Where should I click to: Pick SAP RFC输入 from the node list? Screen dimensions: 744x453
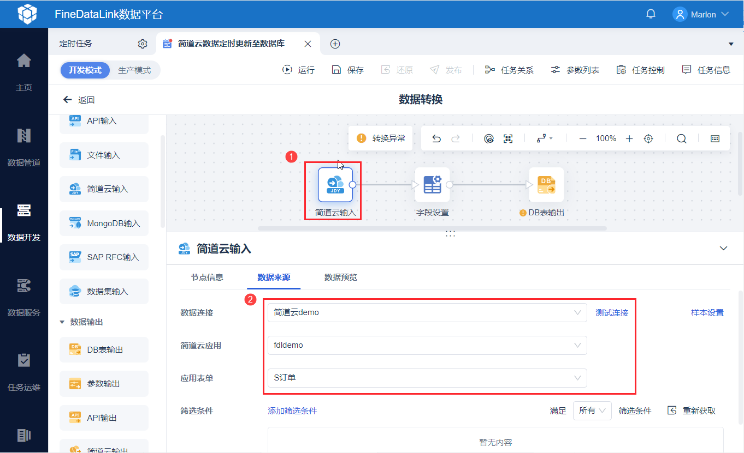tap(104, 257)
